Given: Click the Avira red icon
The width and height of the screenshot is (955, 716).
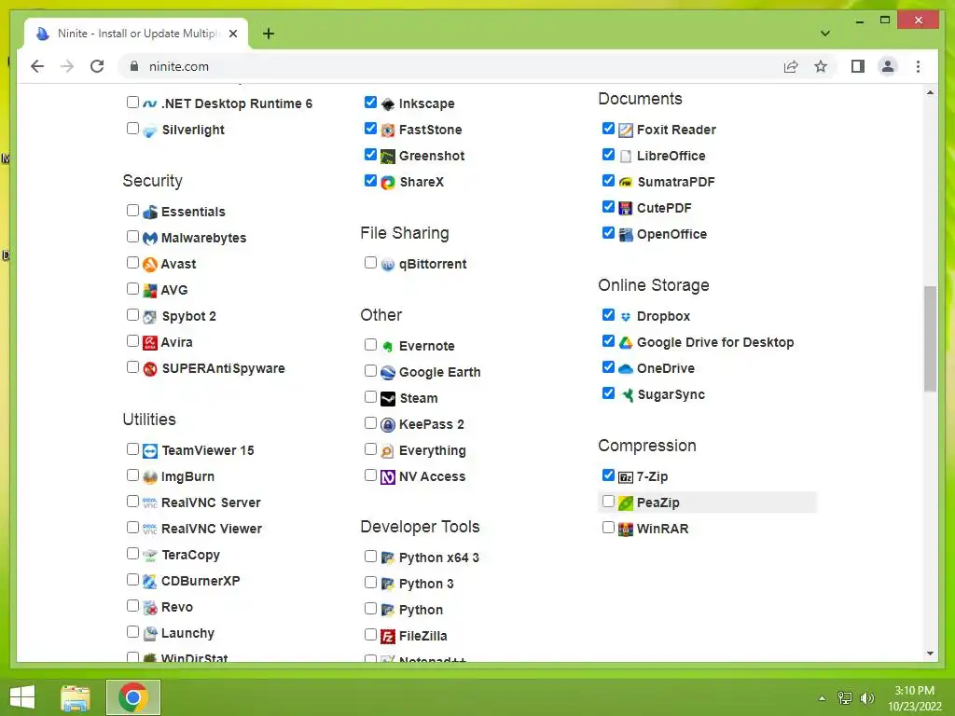Looking at the screenshot, I should click(150, 343).
